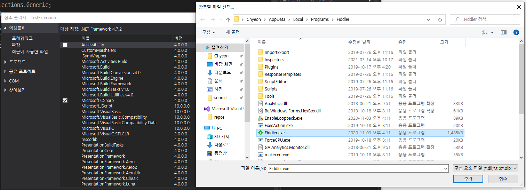Image resolution: width=526 pixels, height=190 pixels.
Task: Click the makecert.exe file icon
Action: [x=261, y=155]
